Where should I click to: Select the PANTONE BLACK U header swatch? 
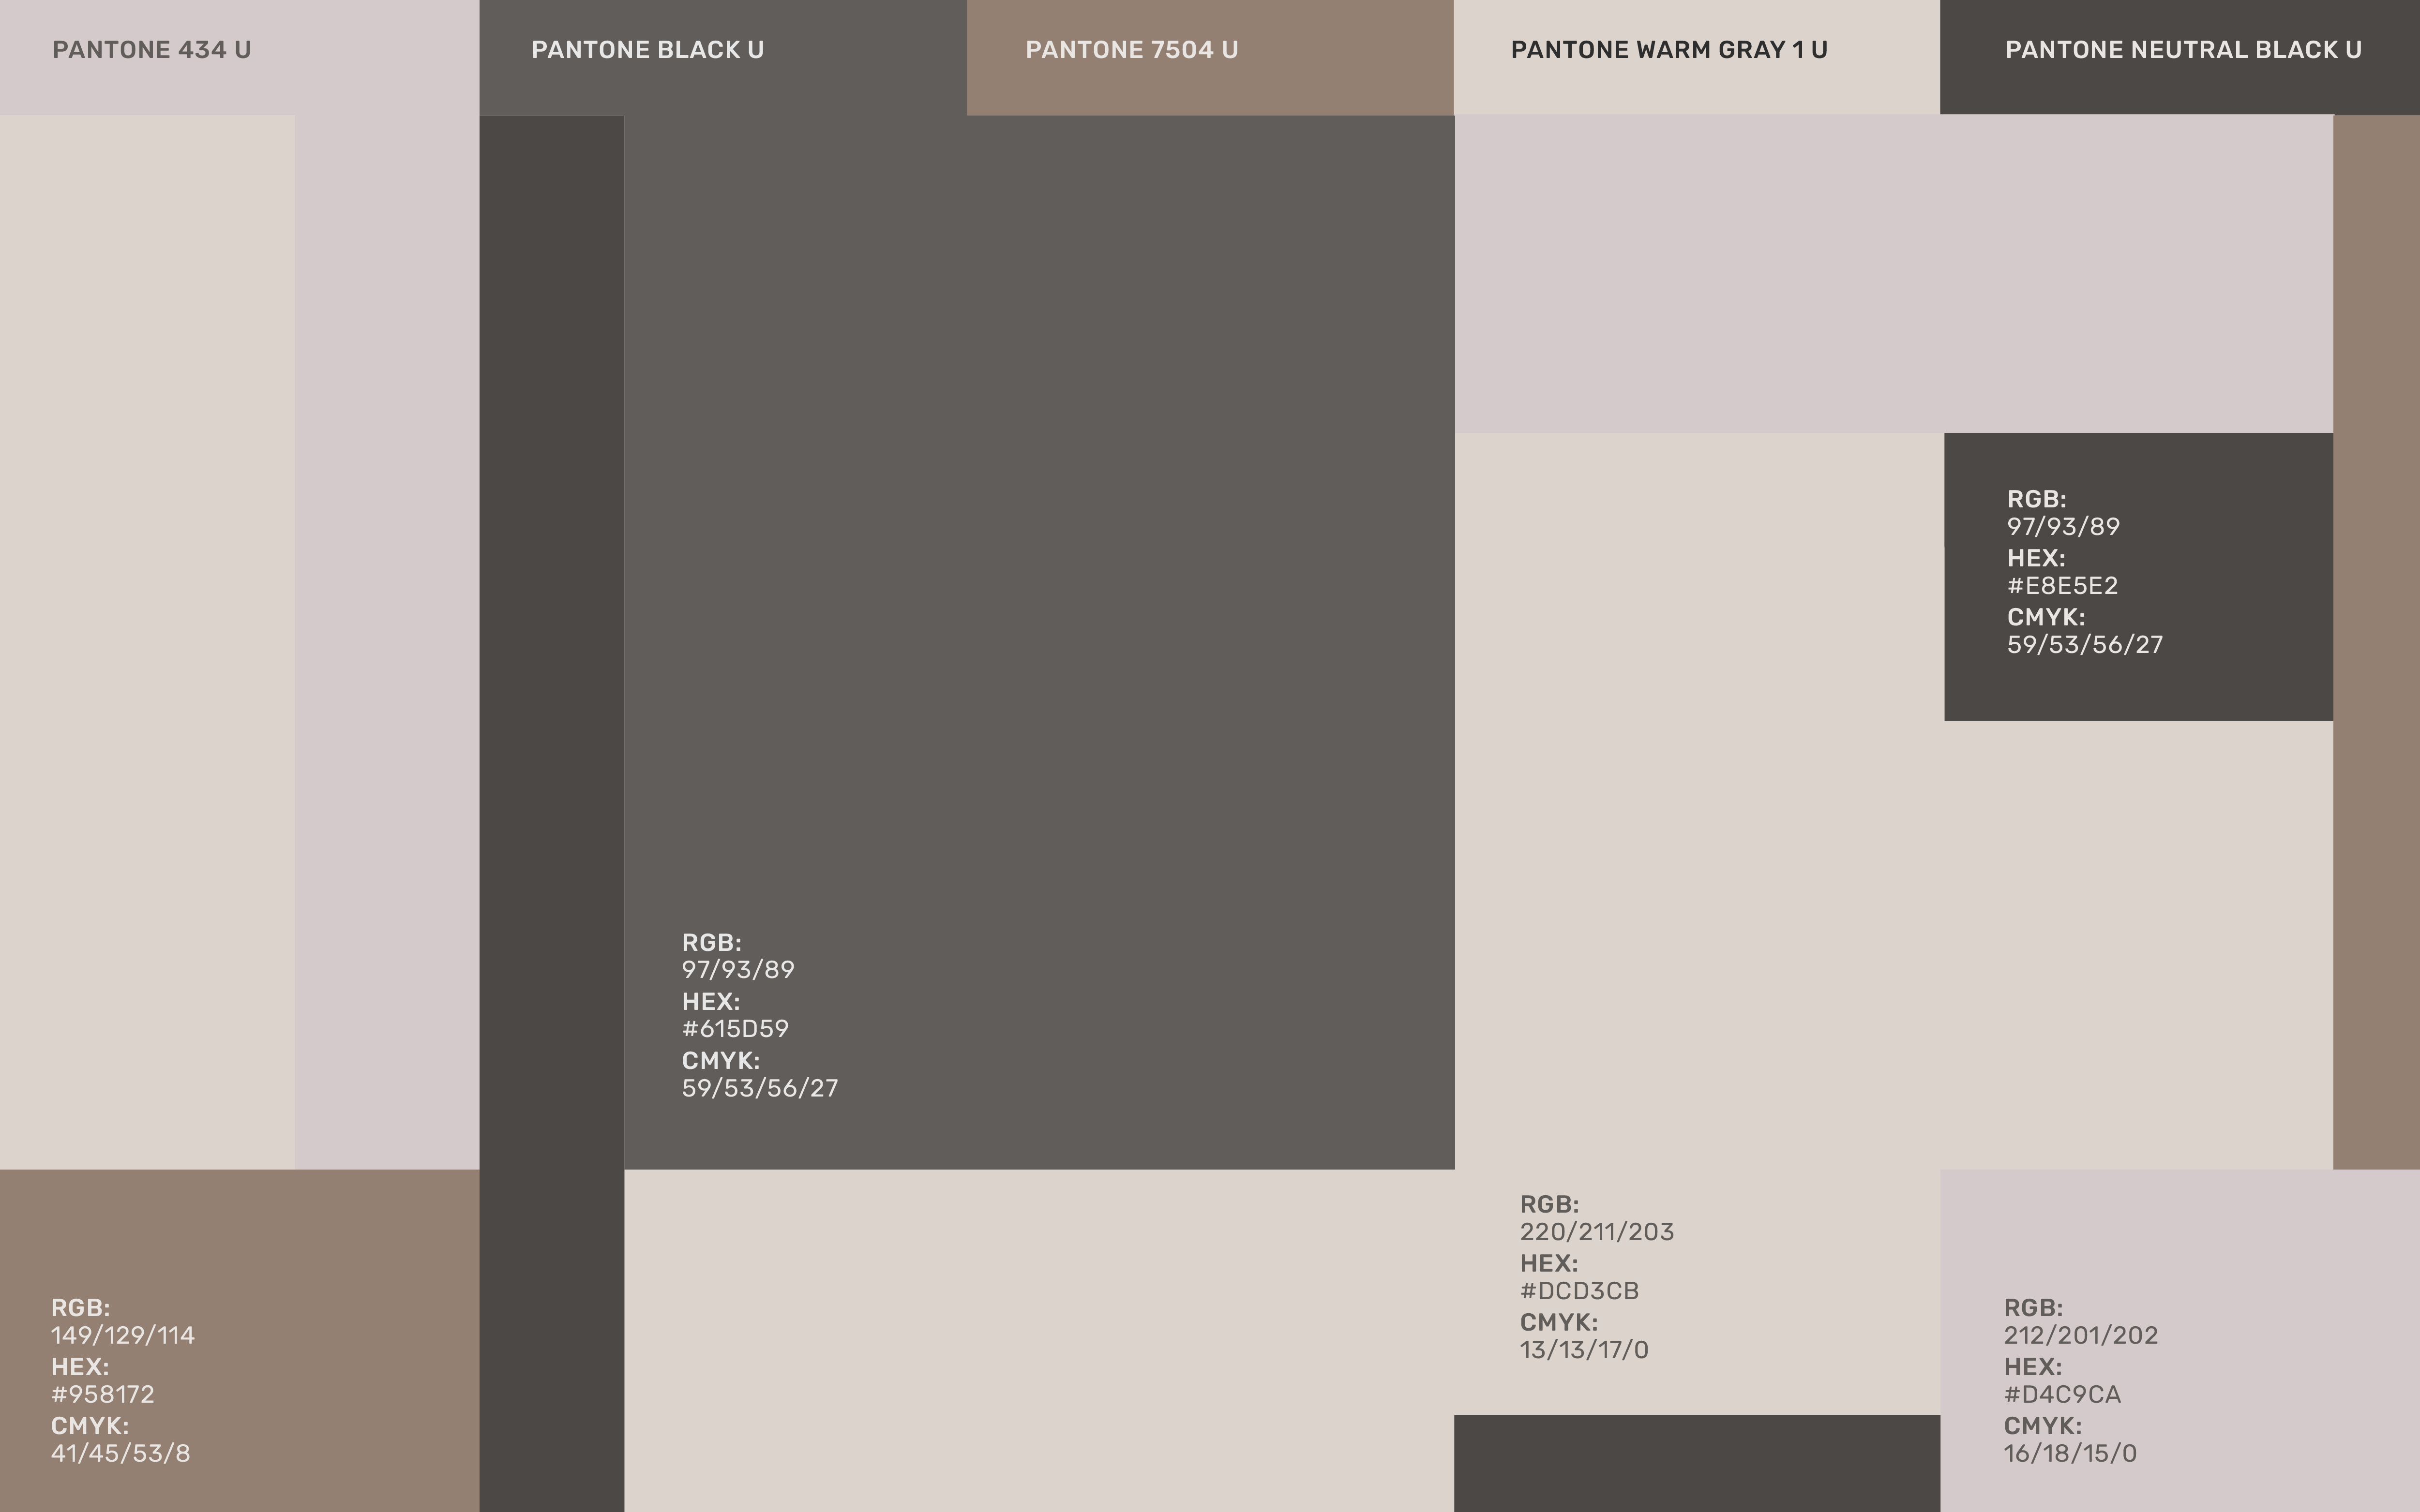(x=723, y=57)
